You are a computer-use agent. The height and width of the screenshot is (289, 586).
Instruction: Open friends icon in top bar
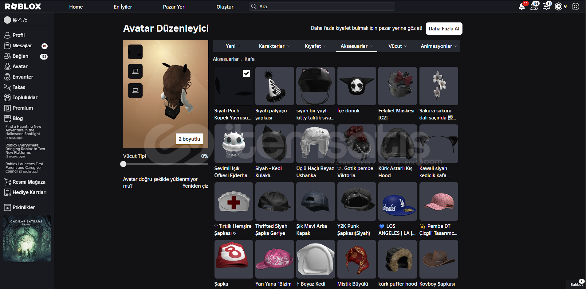pyautogui.click(x=534, y=6)
